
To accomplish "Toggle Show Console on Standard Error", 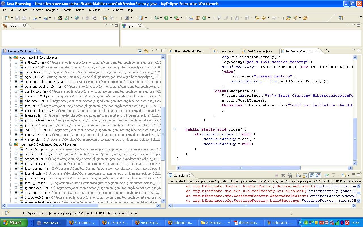I will click(318, 176).
